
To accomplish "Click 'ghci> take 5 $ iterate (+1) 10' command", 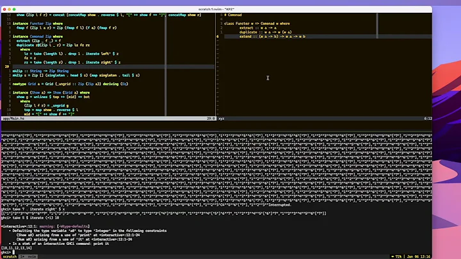I will click(x=30, y=218).
